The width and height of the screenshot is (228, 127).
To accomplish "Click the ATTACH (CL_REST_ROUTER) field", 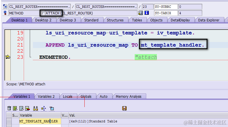I will 91,13.
